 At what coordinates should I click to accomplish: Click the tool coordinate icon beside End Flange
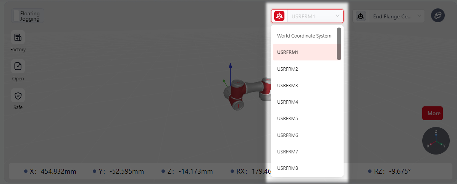tap(361, 16)
